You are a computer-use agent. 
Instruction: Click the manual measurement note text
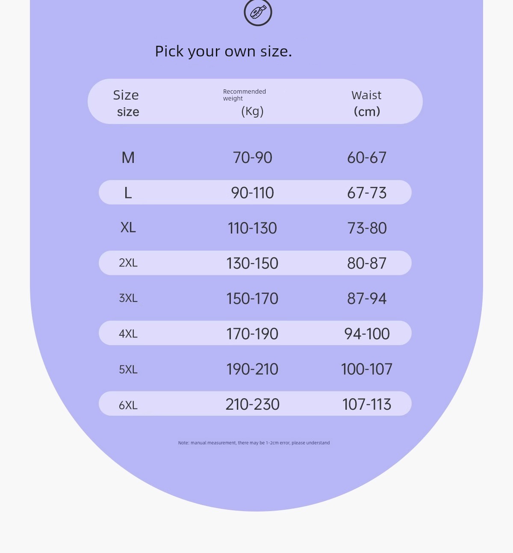254,443
